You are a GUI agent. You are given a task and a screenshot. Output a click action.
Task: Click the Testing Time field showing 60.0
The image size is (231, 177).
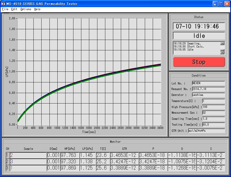point(213,125)
